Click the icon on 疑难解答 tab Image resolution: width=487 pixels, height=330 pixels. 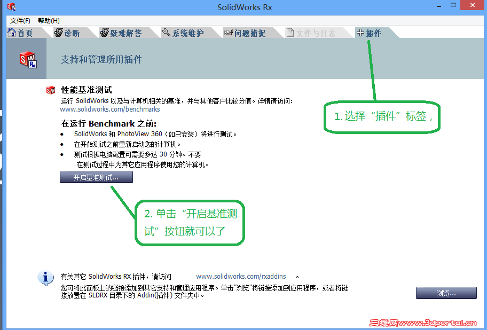point(104,32)
